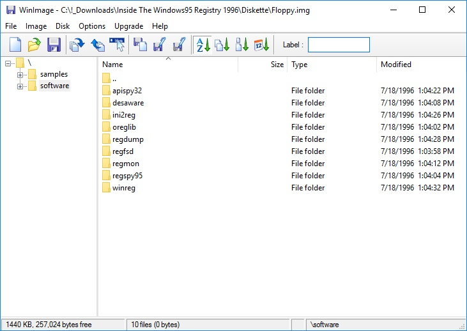The width and height of the screenshot is (467, 331).
Task: Open the Options menu
Action: [92, 26]
